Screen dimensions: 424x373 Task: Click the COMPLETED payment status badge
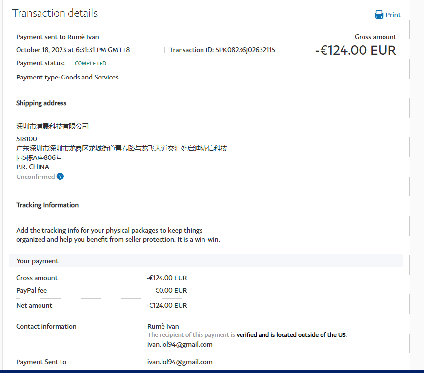click(90, 63)
